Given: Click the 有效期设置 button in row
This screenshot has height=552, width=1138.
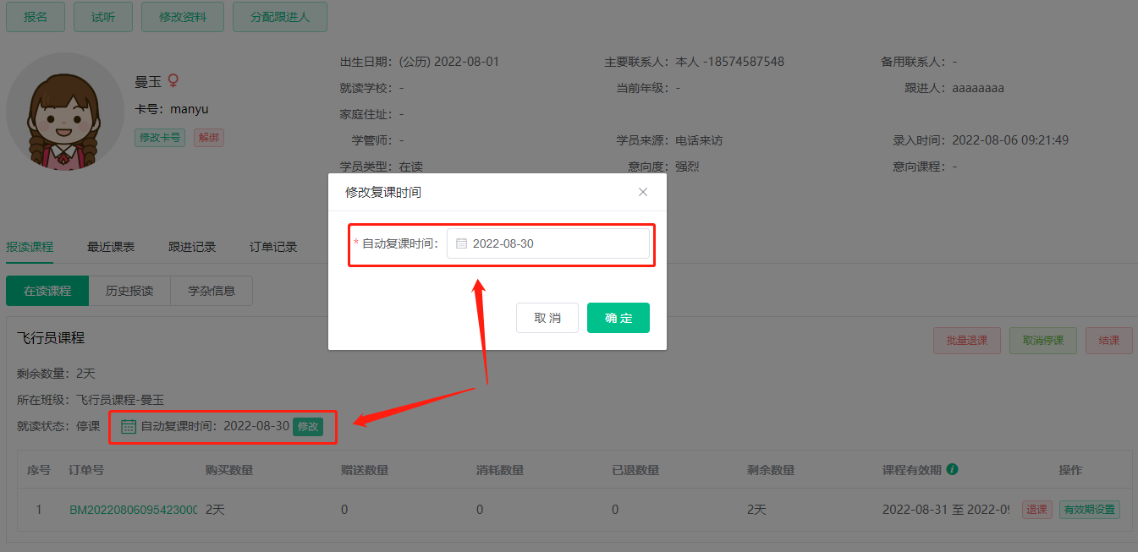Looking at the screenshot, I should 1089,510.
